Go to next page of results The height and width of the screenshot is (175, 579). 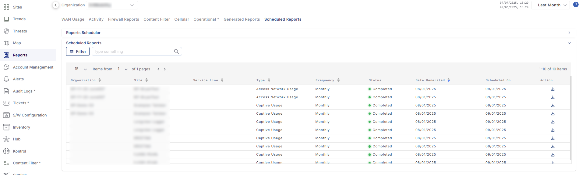pyautogui.click(x=165, y=69)
